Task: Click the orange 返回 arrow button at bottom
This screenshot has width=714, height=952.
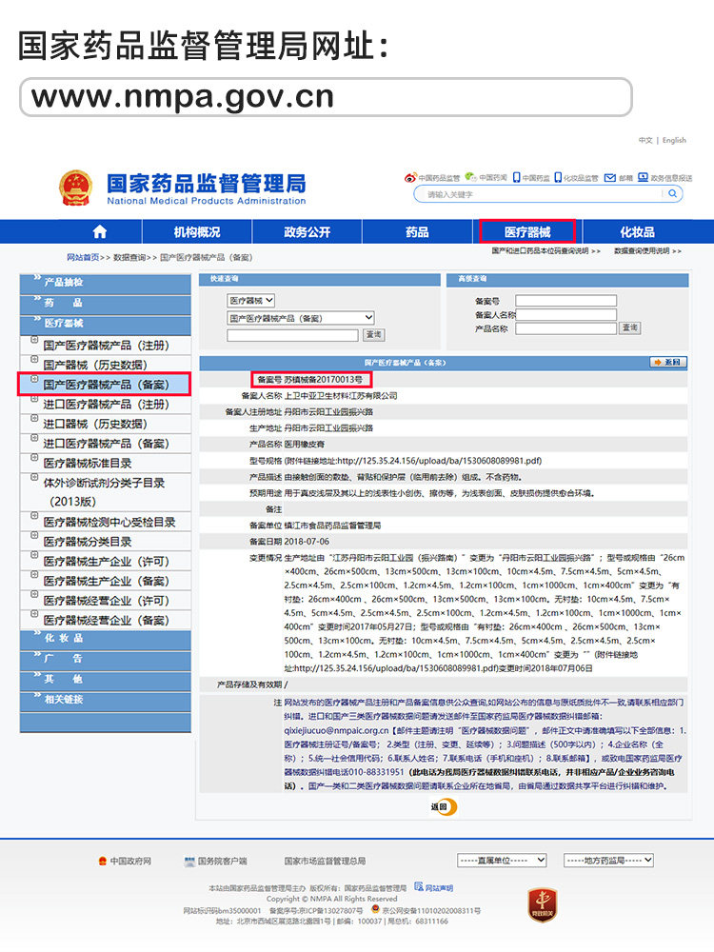Action: [444, 807]
